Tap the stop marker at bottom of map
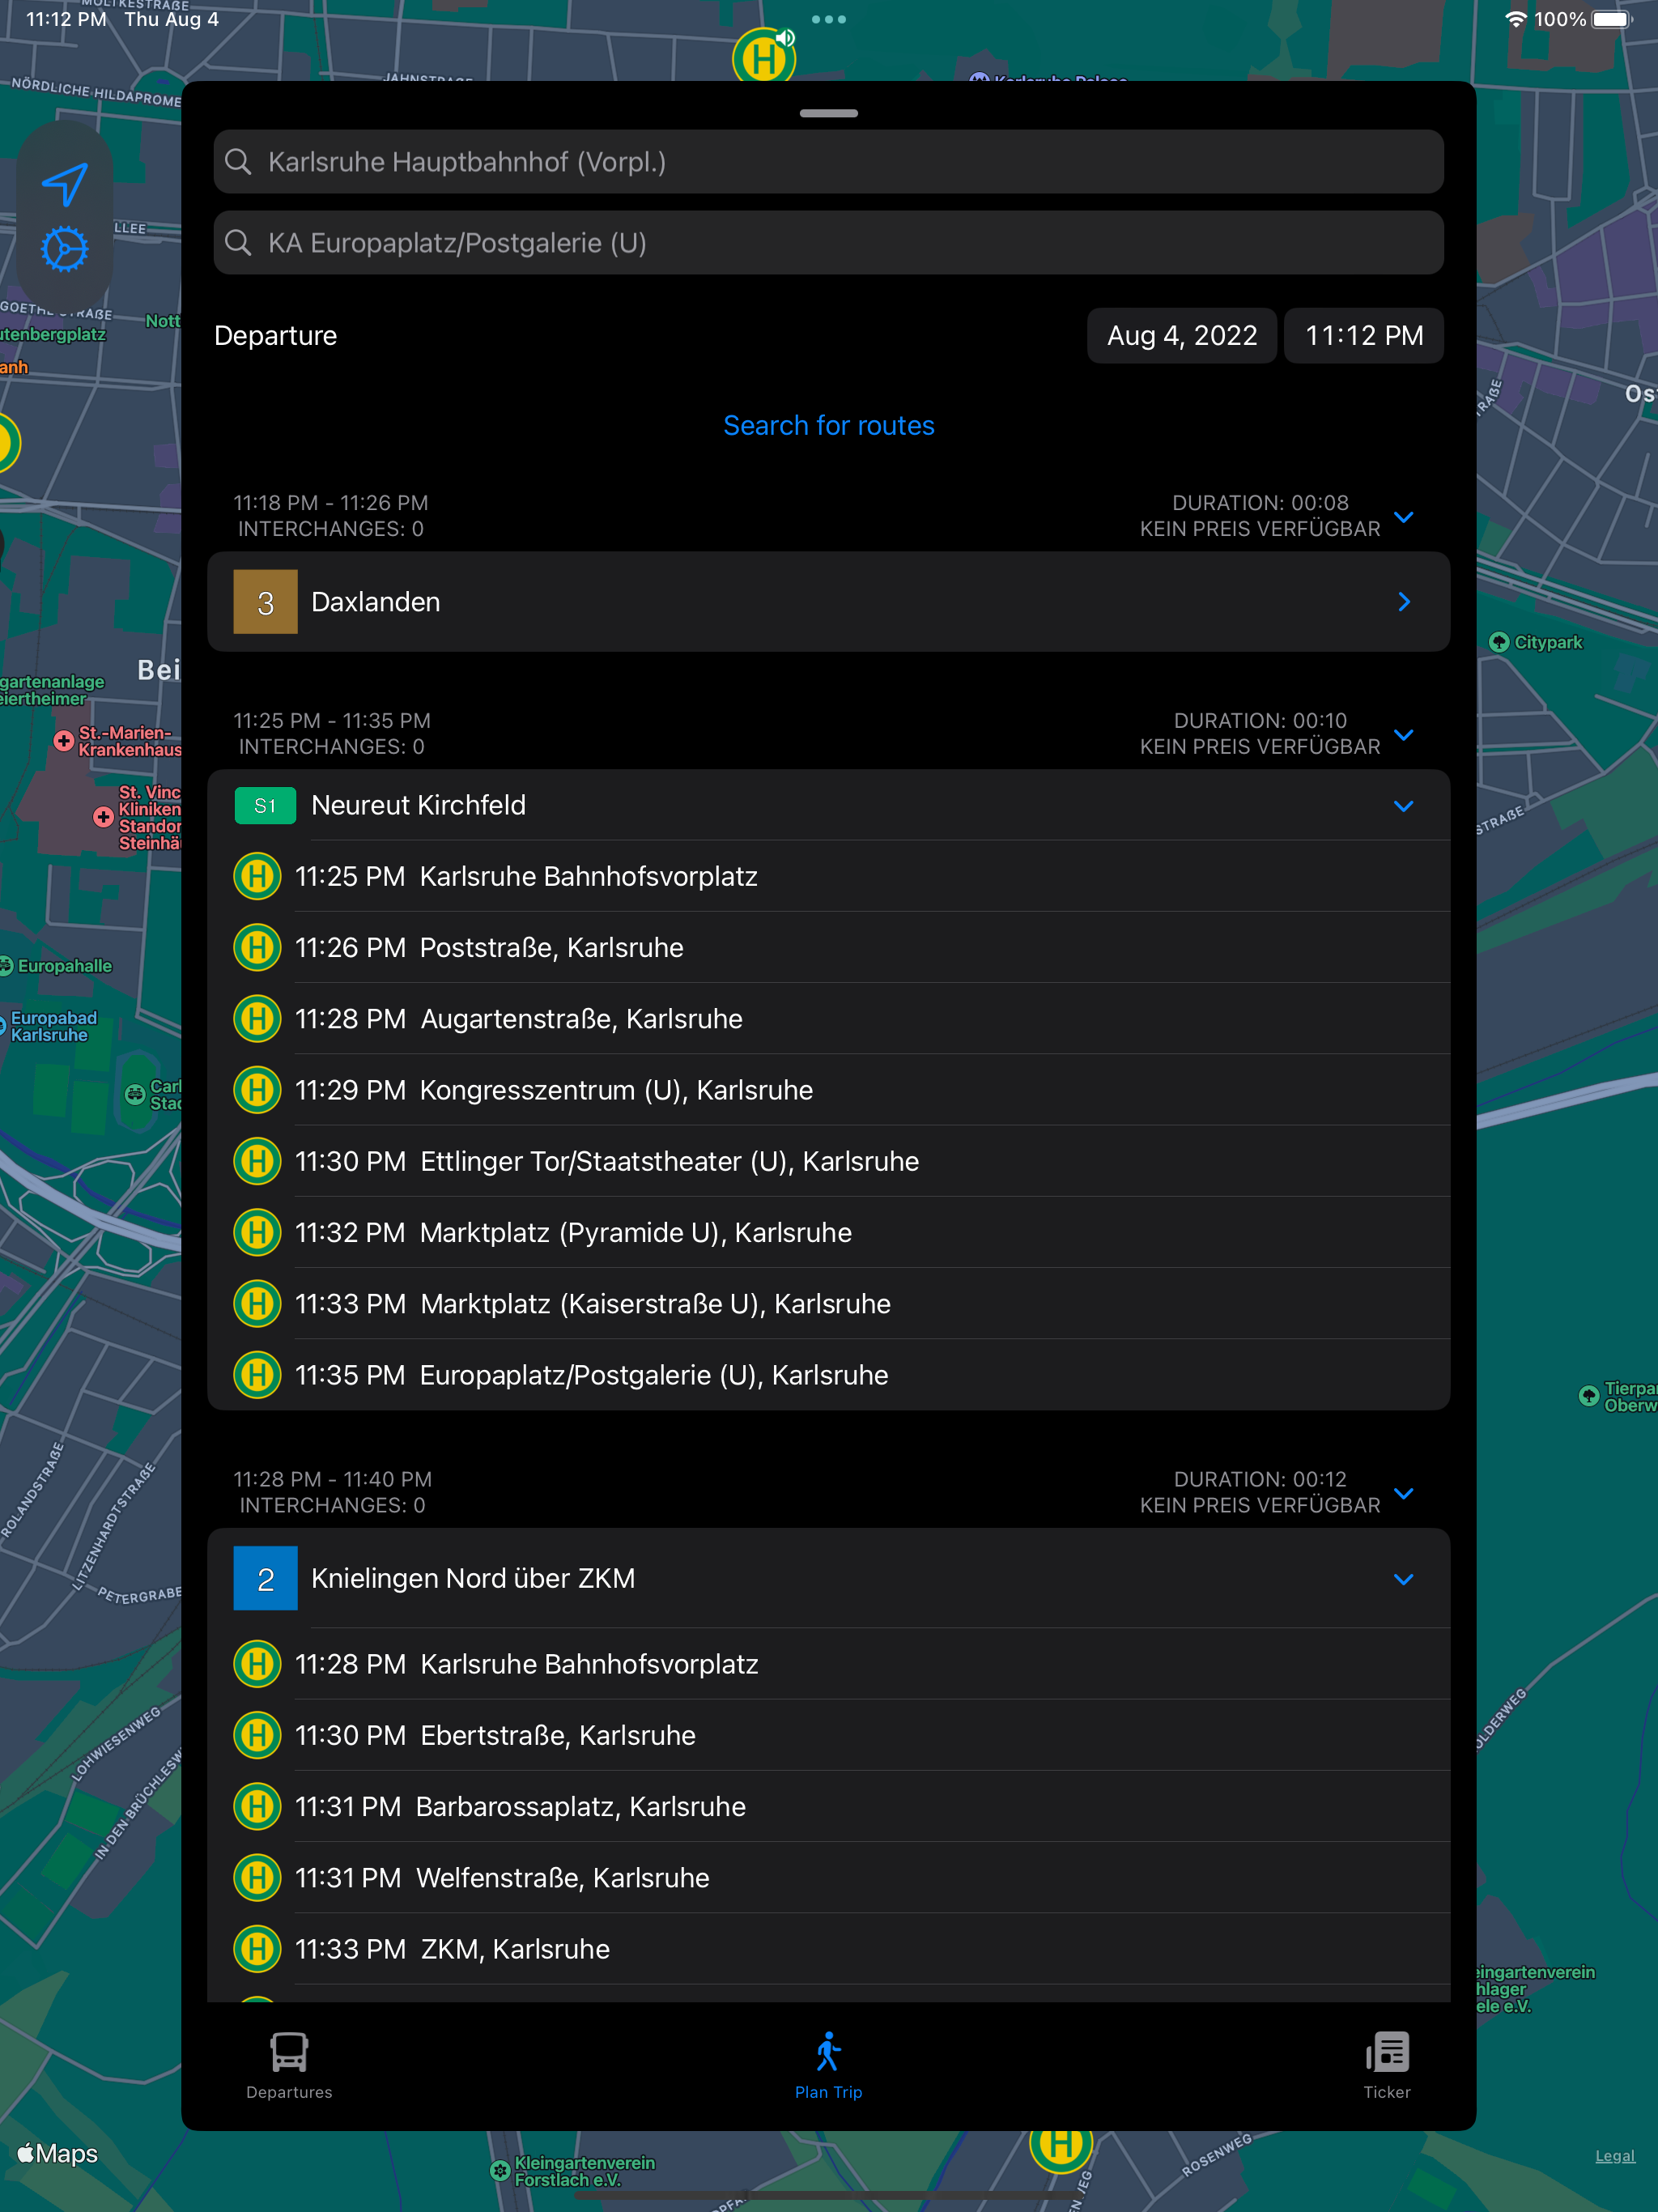Screen dimensions: 1658x2212 [x=1061, y=2148]
